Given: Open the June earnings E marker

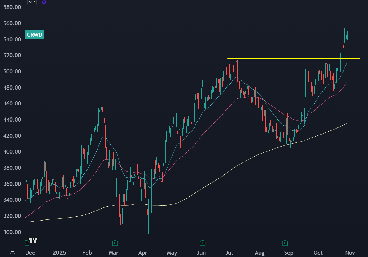Looking at the screenshot, I should point(202,243).
